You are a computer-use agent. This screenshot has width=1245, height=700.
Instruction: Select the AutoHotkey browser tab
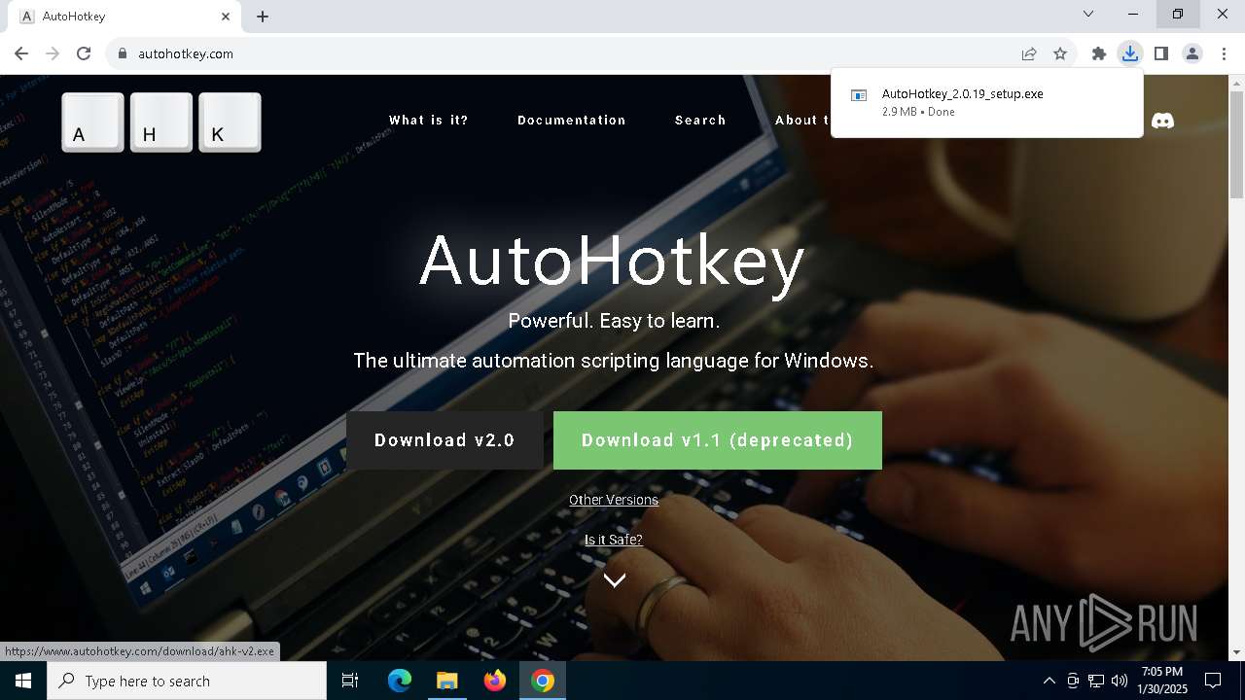pos(124,17)
